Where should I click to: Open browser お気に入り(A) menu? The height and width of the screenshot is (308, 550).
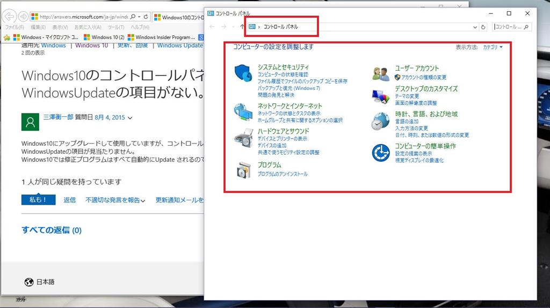(x=88, y=27)
